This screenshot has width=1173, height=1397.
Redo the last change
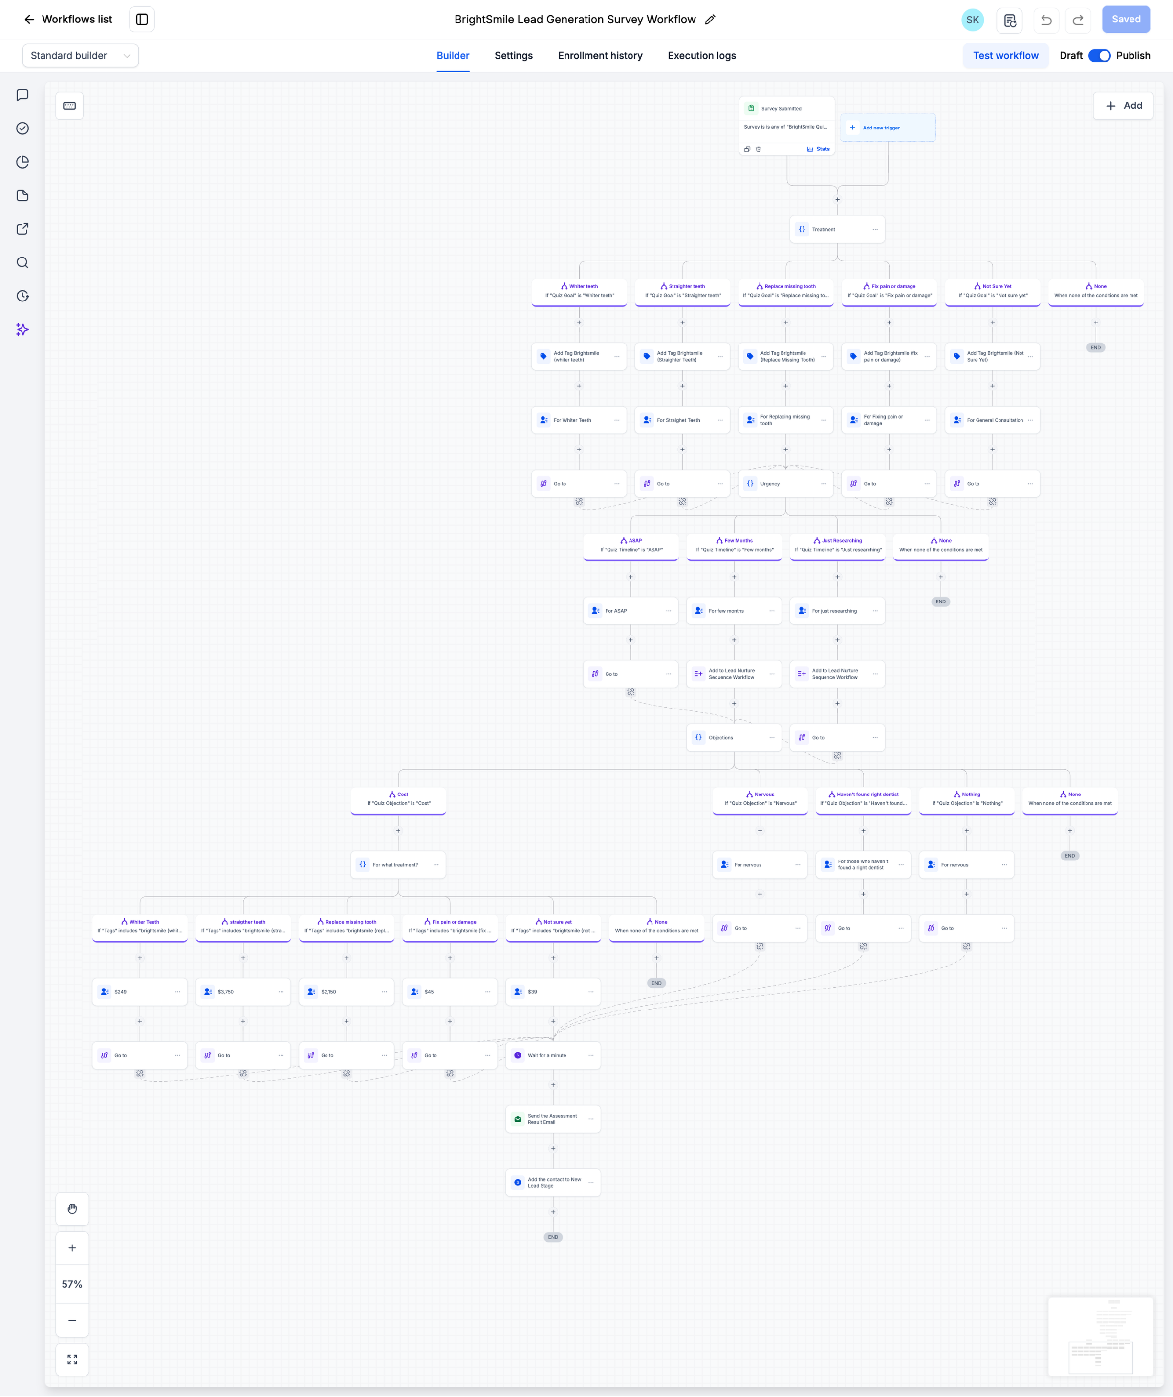(1078, 20)
